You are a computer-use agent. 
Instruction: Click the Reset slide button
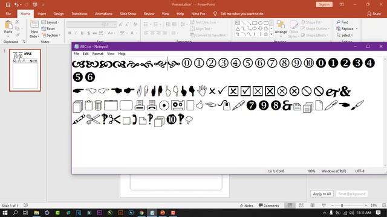(48, 29)
